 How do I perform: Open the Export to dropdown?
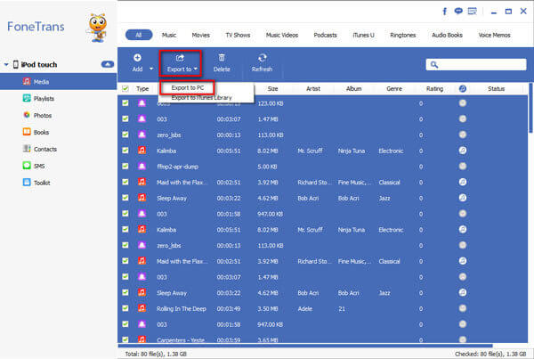pyautogui.click(x=181, y=63)
